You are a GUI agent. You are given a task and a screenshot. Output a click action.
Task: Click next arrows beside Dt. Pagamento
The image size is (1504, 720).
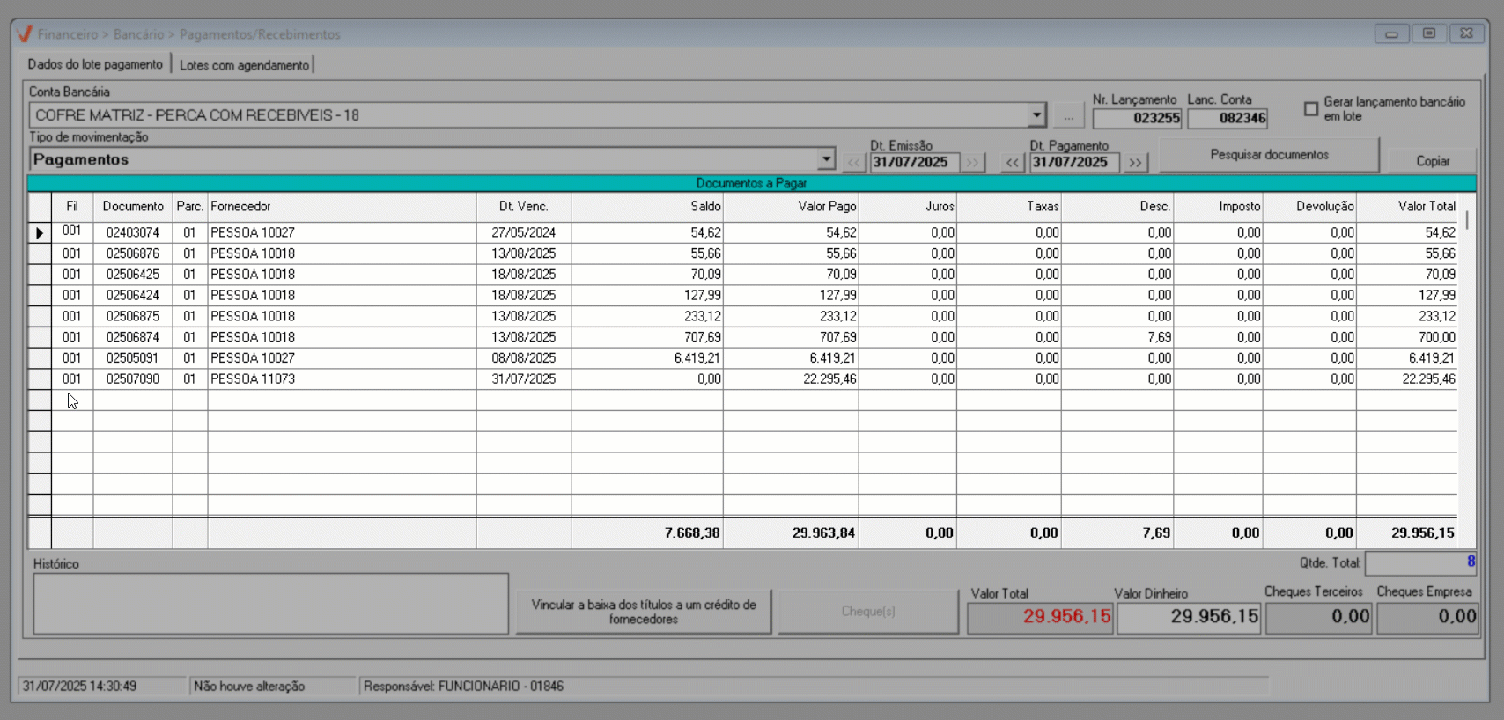tap(1135, 163)
